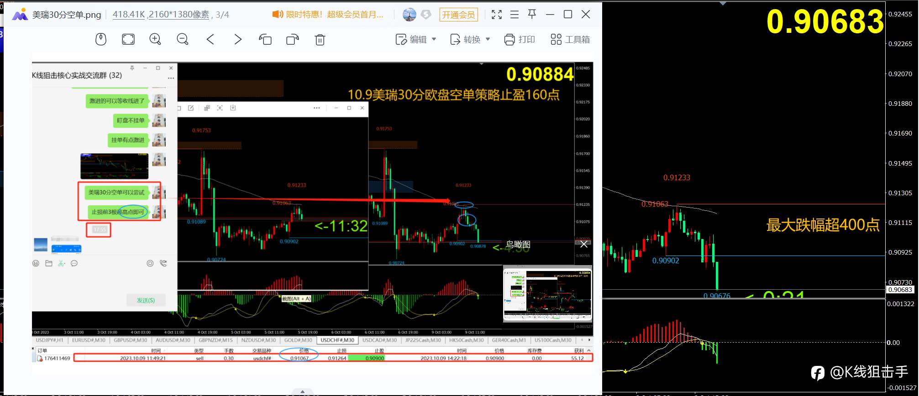Print the picture via 打印
This screenshot has width=919, height=396.
tap(520, 40)
